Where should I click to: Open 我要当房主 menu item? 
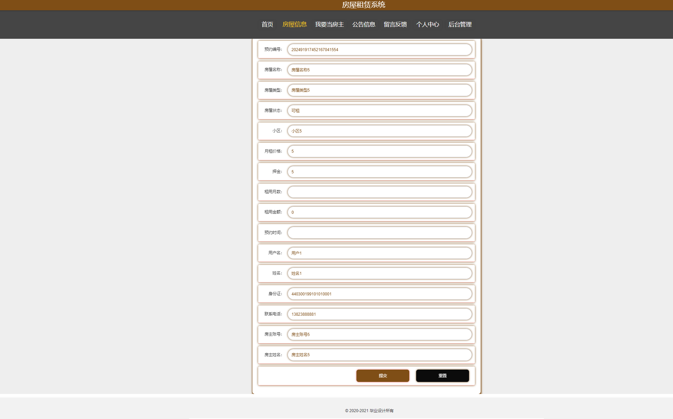point(329,24)
